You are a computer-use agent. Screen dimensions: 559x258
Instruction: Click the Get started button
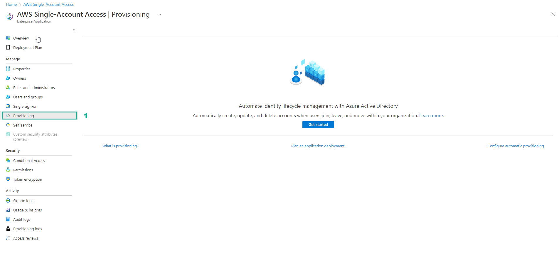(318, 125)
